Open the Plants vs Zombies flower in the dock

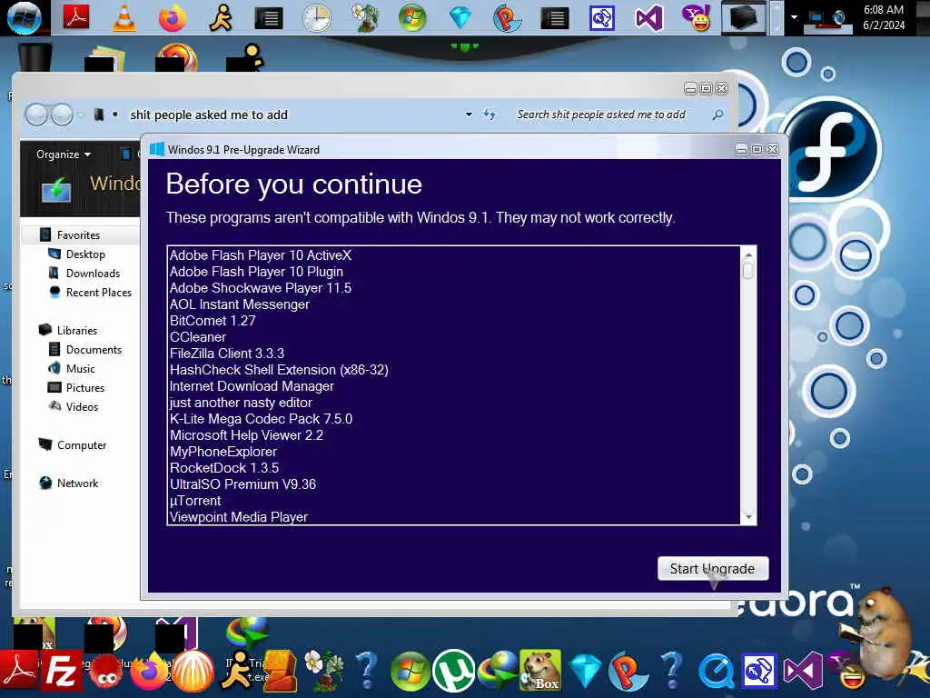(x=324, y=671)
